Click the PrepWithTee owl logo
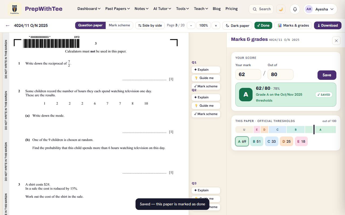The image size is (345, 215). point(15,9)
